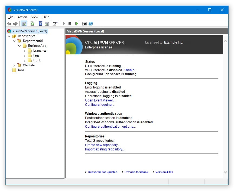The height and width of the screenshot is (191, 234).
Task: Click the 'Enterprise license' text
Action: [99, 47]
